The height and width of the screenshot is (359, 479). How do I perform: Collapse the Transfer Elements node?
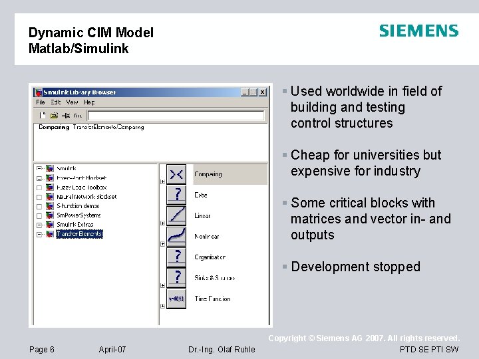point(39,235)
